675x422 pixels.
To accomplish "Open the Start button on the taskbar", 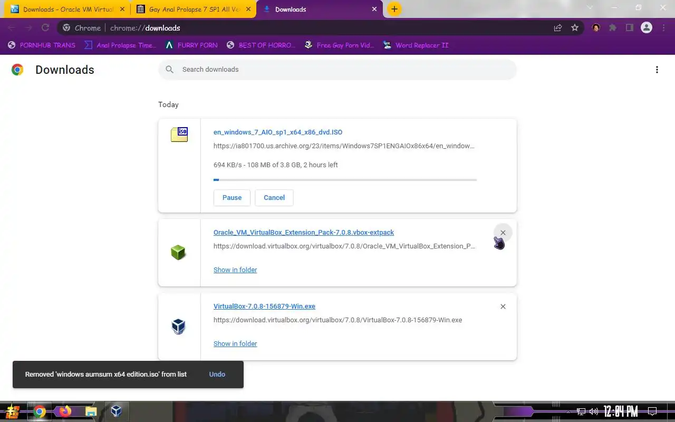I will tap(13, 411).
